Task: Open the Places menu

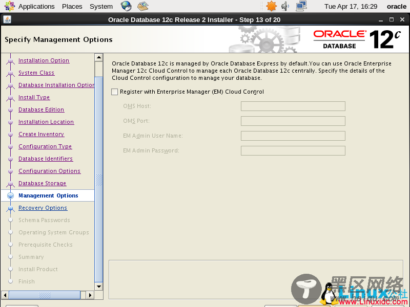Action: 72,6
